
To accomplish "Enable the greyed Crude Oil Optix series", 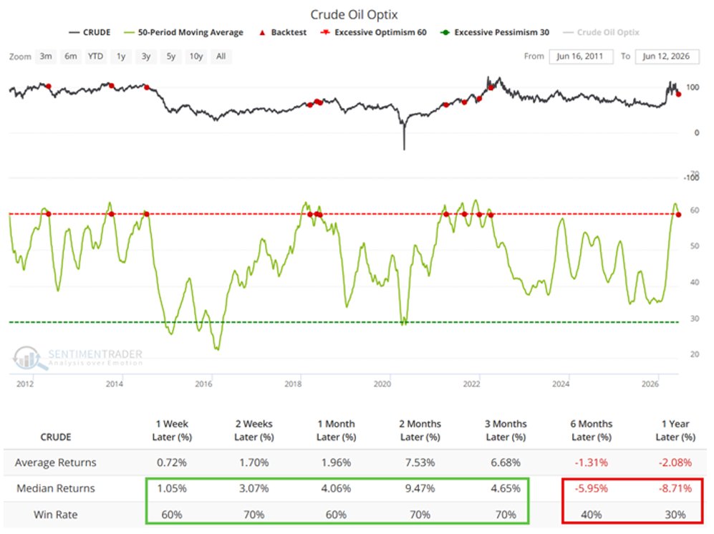I will [601, 32].
